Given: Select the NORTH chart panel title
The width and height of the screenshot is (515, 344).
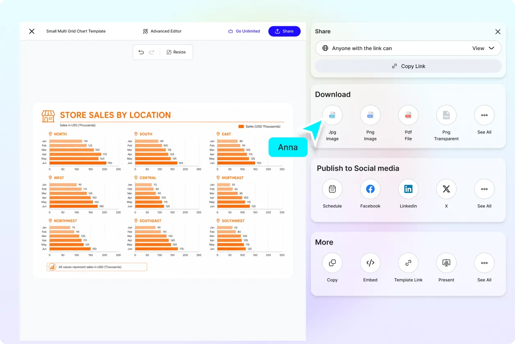Looking at the screenshot, I should tap(60, 134).
